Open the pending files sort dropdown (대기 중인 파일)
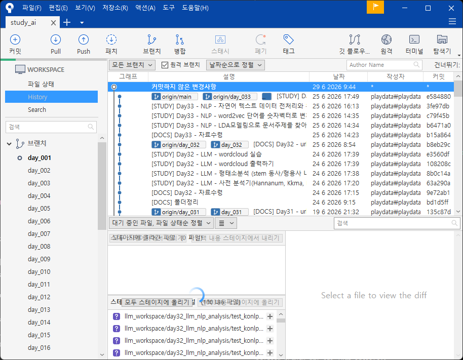This screenshot has height=360, width=463. [161, 223]
